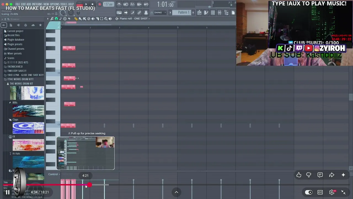Expand Mixer presets folder

pyautogui.click(x=14, y=53)
